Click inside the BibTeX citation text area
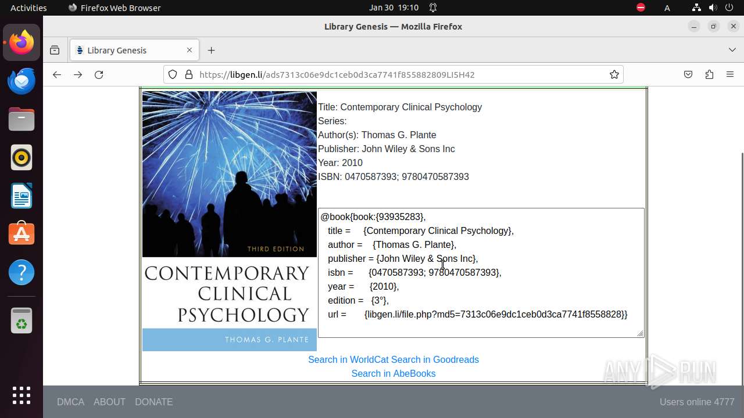This screenshot has height=418, width=744. coord(481,272)
